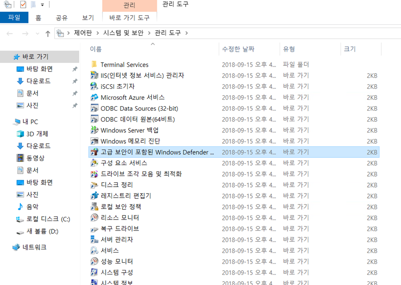Click the IIS Manager shortcut icon
This screenshot has height=285, width=401.
pyautogui.click(x=94, y=75)
